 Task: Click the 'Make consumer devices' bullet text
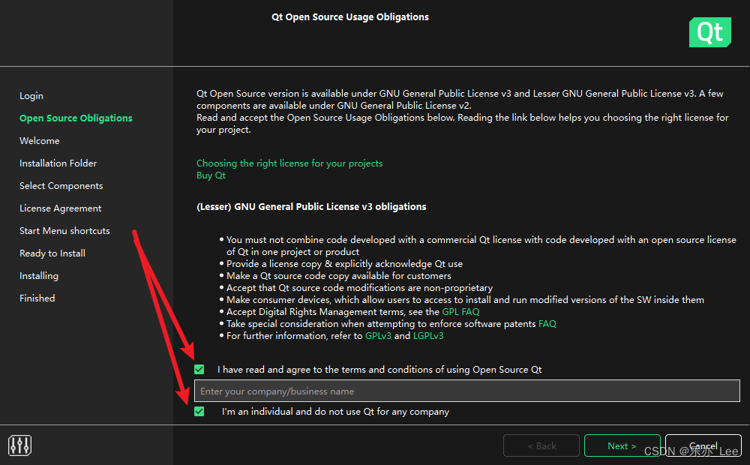point(466,299)
